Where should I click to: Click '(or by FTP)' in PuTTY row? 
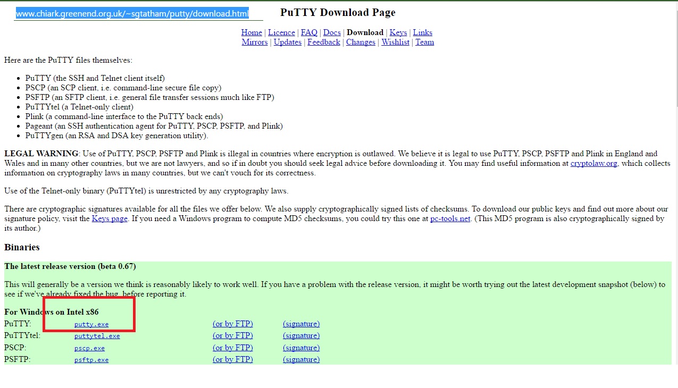click(233, 324)
